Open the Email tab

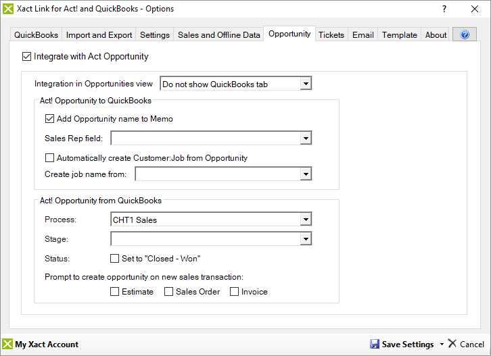click(x=363, y=34)
